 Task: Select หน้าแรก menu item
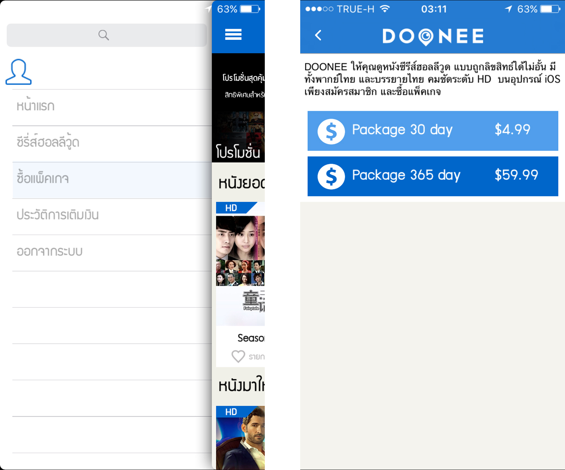coord(112,107)
